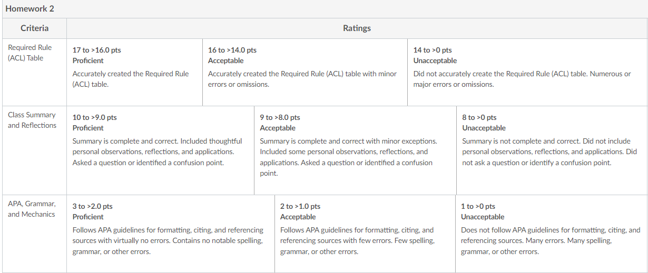Click the 'virtually no errors' APA description
648x273 pixels.
coord(168,241)
